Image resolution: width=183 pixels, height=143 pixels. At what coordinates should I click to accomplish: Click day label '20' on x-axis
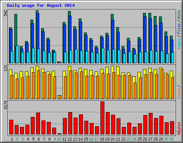113,139
